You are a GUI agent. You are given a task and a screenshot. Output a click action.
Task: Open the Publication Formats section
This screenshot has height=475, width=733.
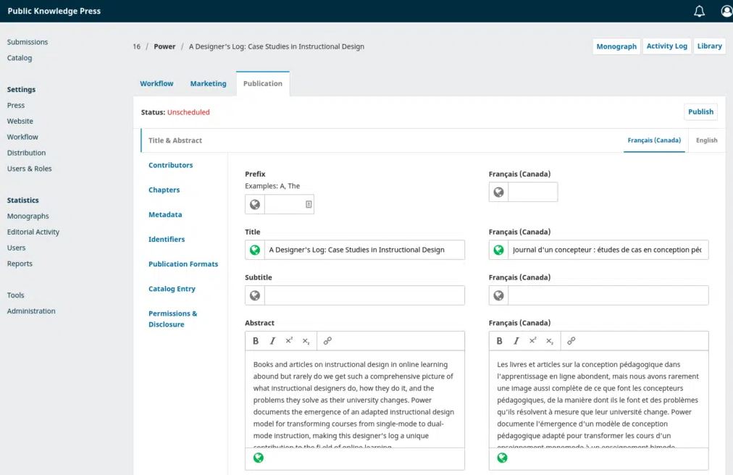click(x=183, y=264)
